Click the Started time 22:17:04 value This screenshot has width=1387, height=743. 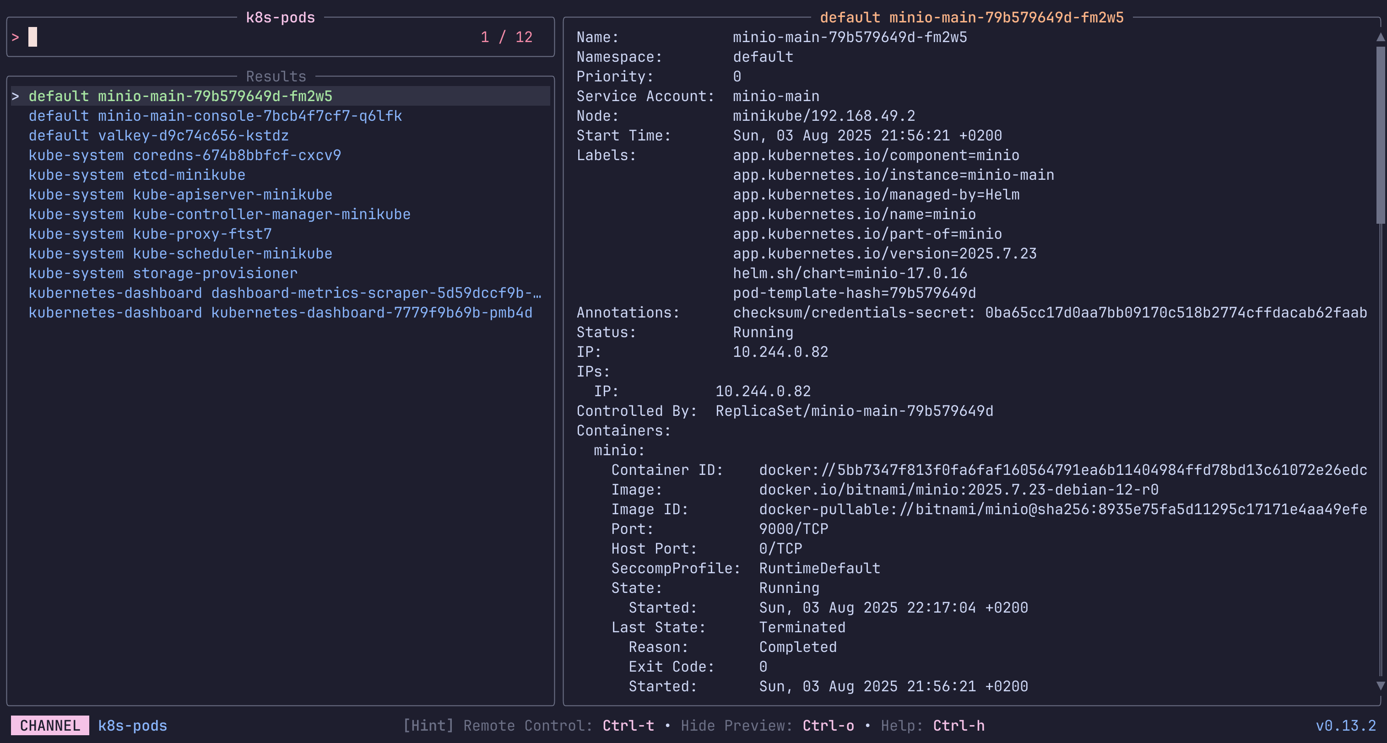coord(894,608)
